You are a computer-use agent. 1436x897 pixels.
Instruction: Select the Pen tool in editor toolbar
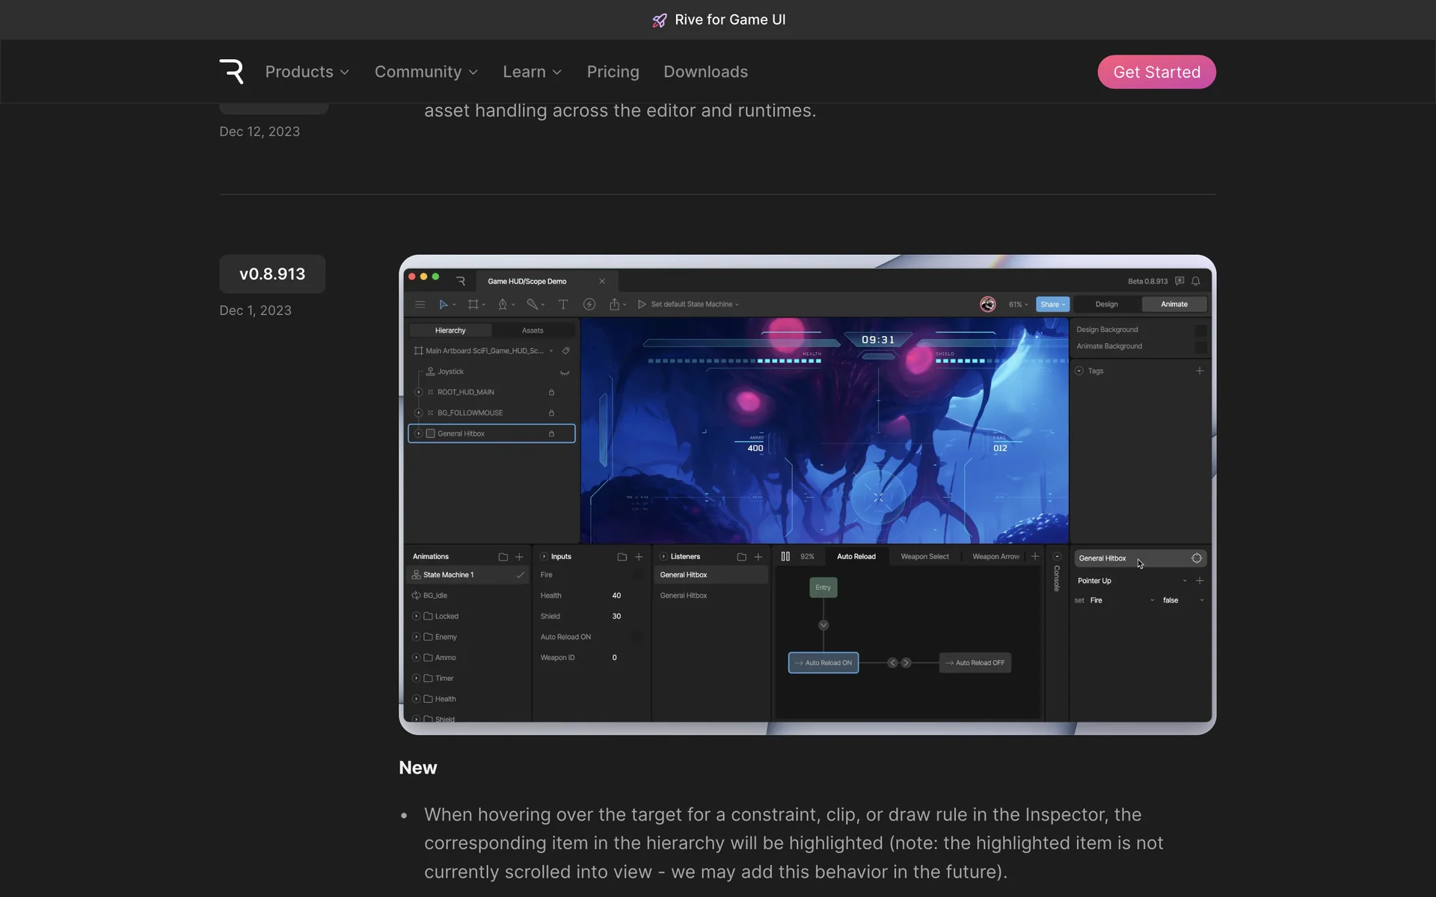click(503, 304)
